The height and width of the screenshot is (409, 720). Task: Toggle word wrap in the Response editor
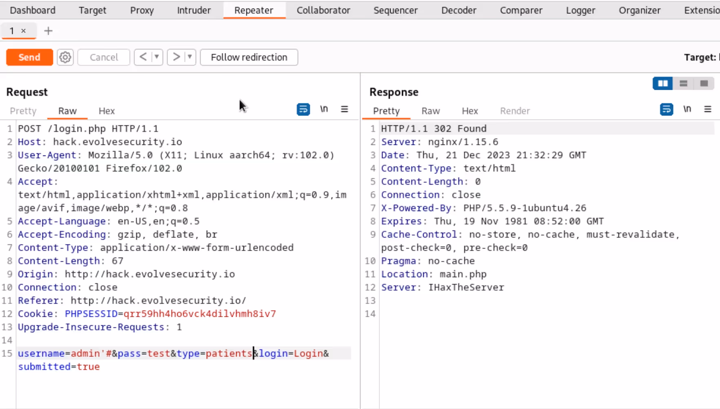point(666,109)
